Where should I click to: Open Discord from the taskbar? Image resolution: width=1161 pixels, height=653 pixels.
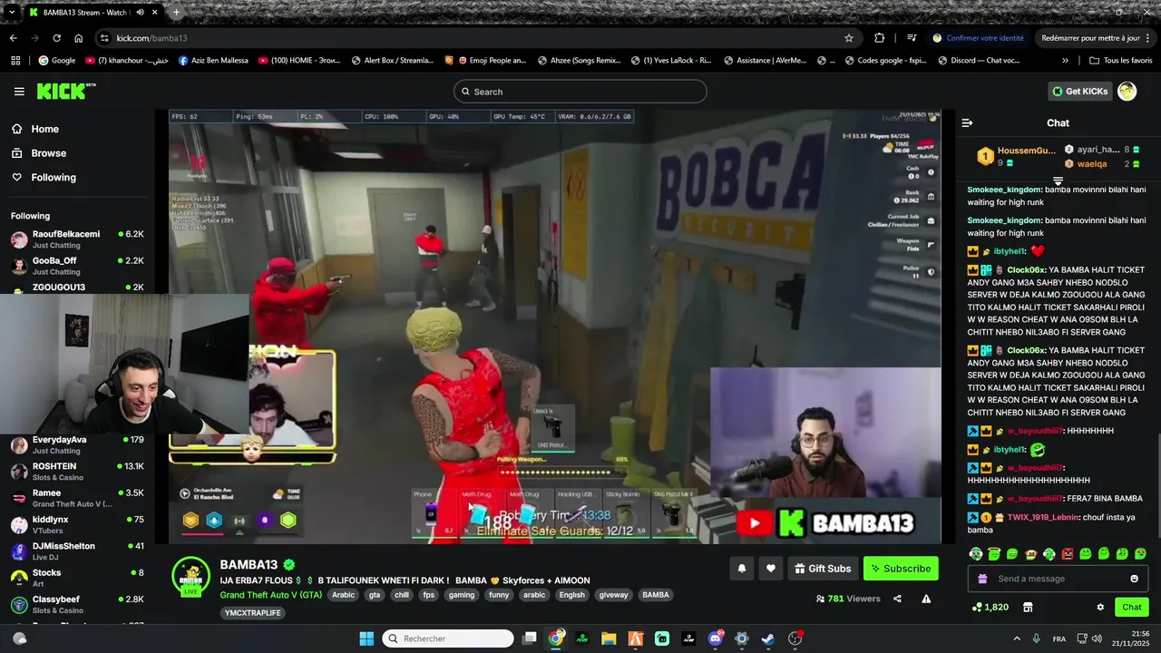point(716,638)
